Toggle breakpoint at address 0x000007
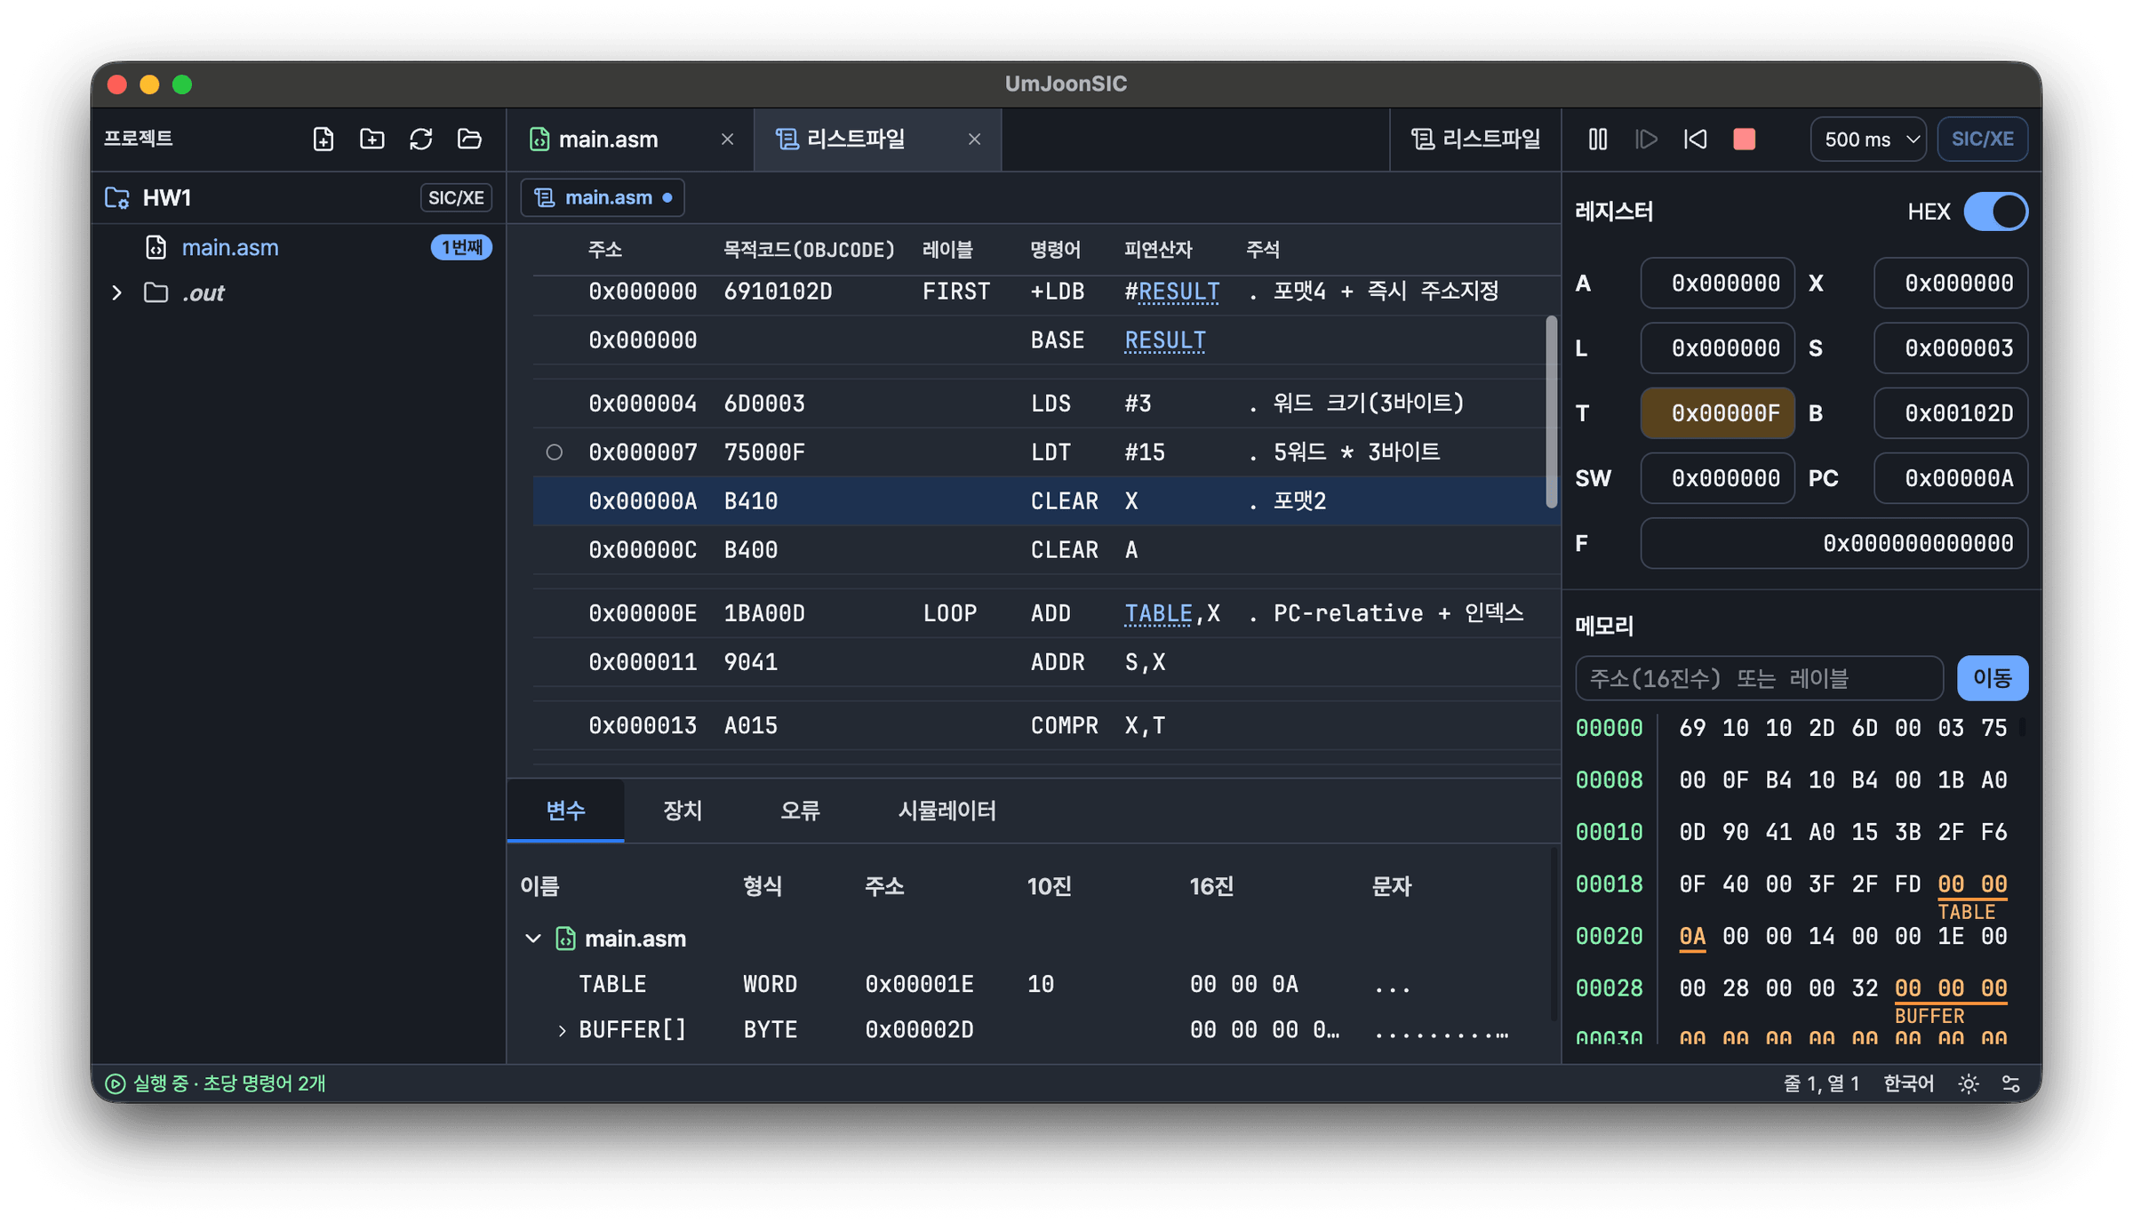 [554, 452]
